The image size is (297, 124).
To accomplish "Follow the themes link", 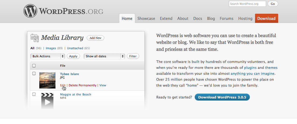I will click(271, 68).
